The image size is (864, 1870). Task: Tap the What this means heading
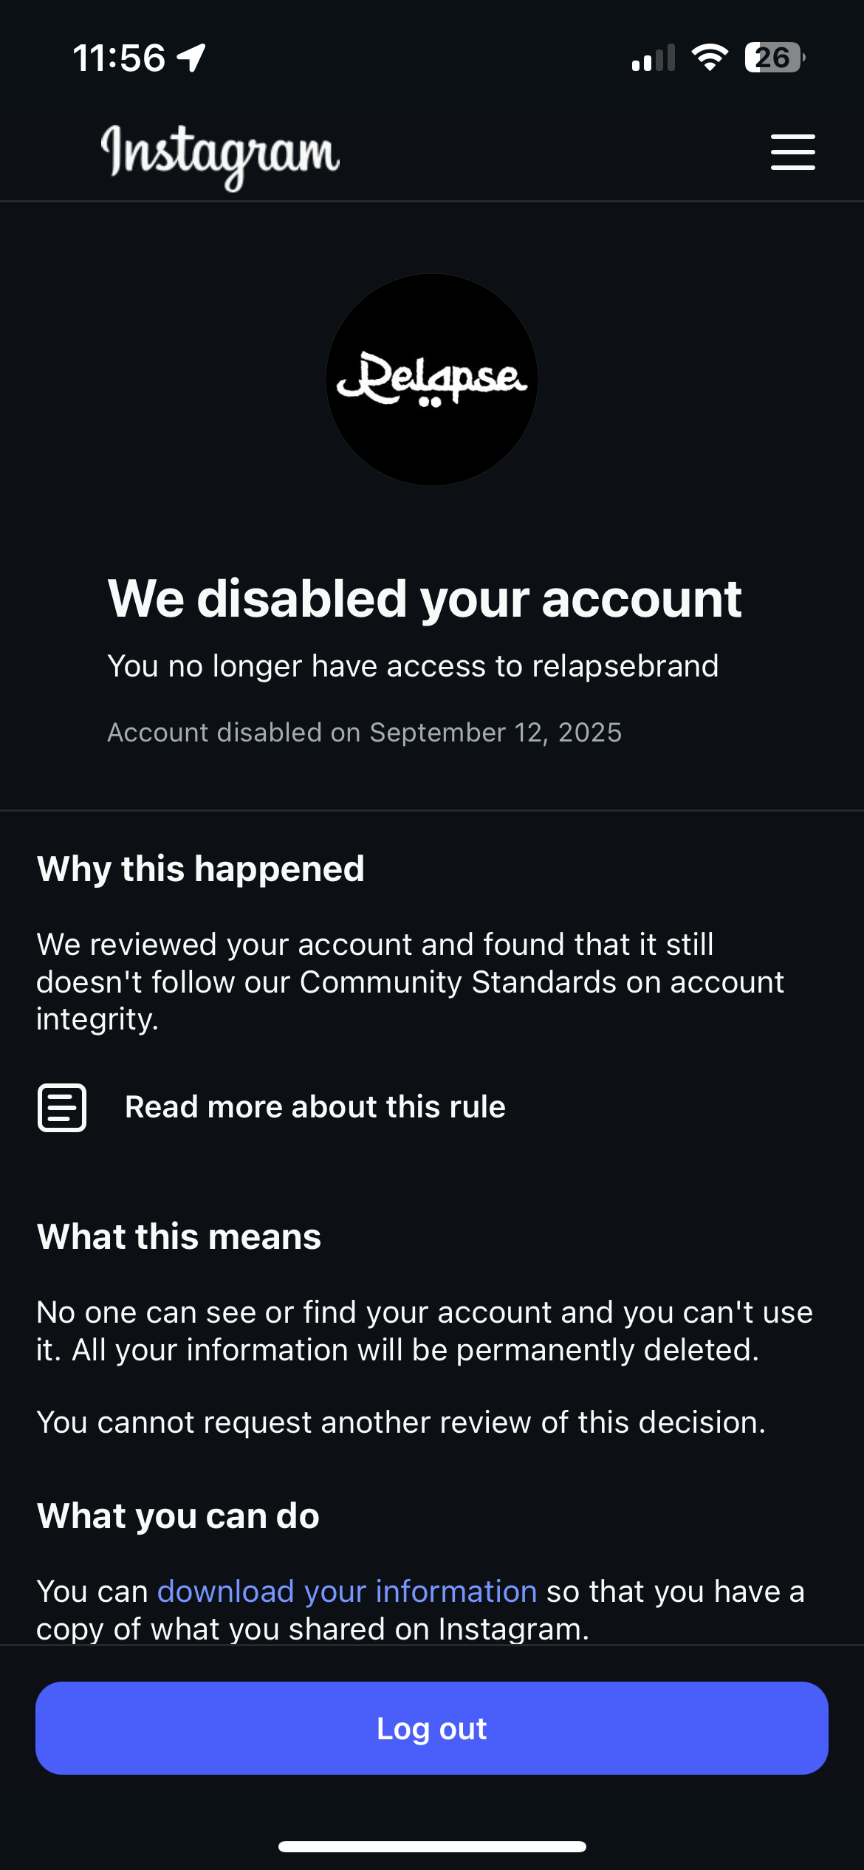click(x=179, y=1236)
